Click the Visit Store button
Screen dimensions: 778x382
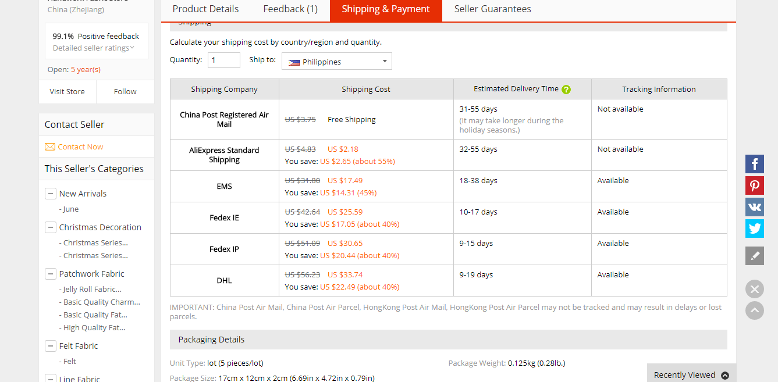[68, 92]
